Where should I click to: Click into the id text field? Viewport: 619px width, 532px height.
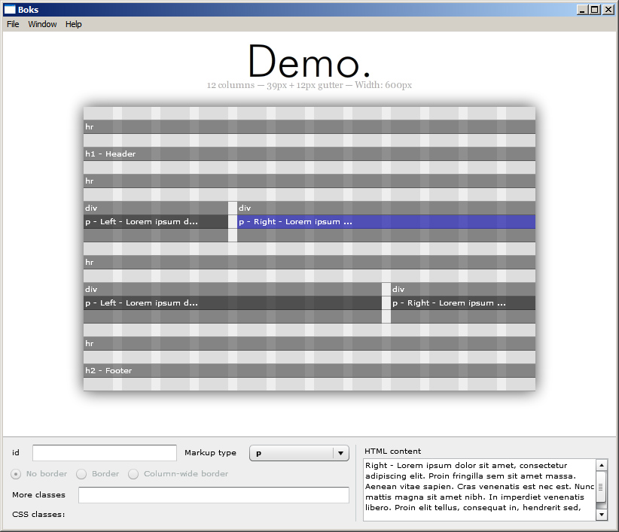105,453
